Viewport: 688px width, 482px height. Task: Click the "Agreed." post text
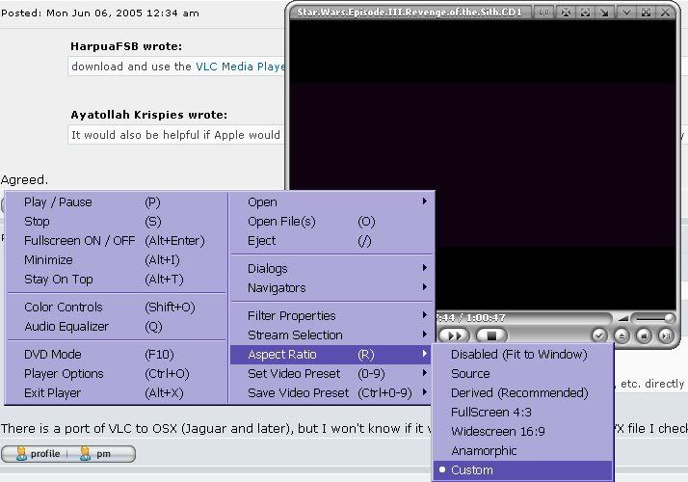(25, 180)
